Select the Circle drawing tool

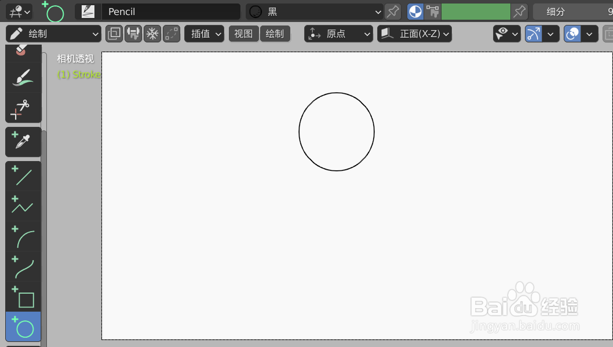23,327
